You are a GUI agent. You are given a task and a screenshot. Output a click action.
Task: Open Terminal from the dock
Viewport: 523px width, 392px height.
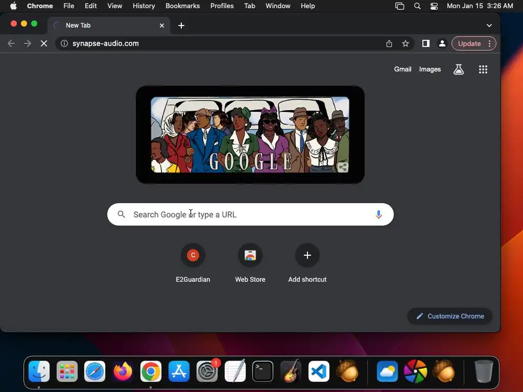(263, 371)
